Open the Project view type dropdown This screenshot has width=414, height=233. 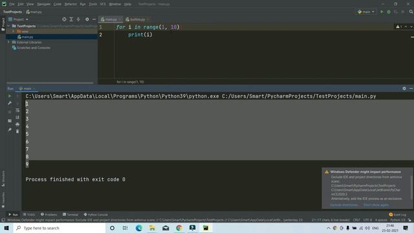tap(19, 19)
